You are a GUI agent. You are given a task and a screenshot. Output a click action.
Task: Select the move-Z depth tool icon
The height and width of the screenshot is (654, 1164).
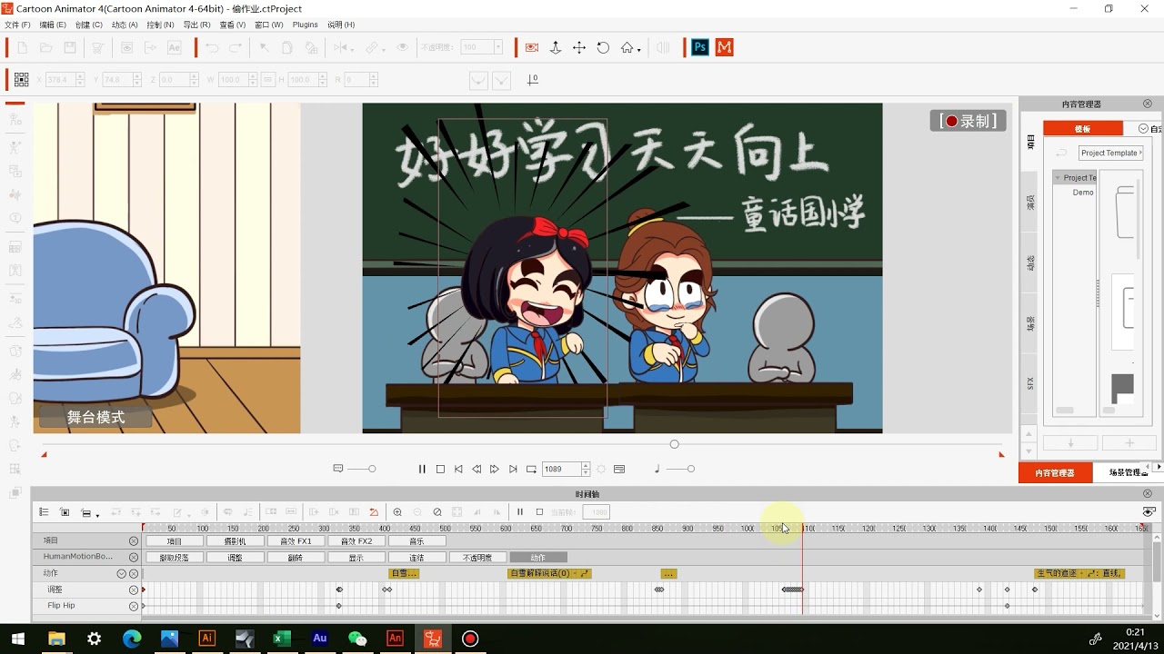click(x=556, y=47)
